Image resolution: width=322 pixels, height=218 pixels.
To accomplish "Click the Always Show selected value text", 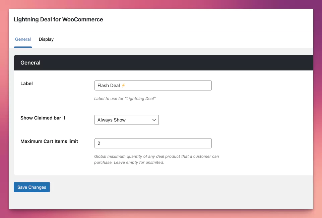I will coord(112,120).
